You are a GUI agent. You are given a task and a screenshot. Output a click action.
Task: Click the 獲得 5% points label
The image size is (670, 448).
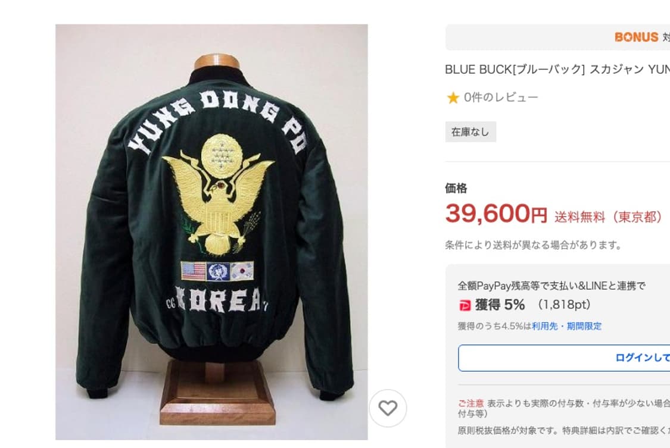pyautogui.click(x=500, y=305)
